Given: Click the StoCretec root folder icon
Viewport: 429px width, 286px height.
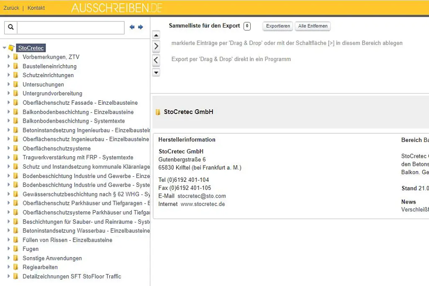Looking at the screenshot, I should click(x=11, y=48).
